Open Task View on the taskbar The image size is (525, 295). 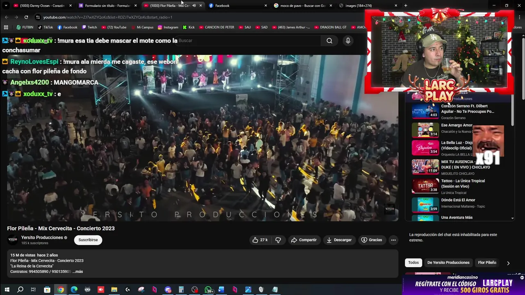click(33, 290)
